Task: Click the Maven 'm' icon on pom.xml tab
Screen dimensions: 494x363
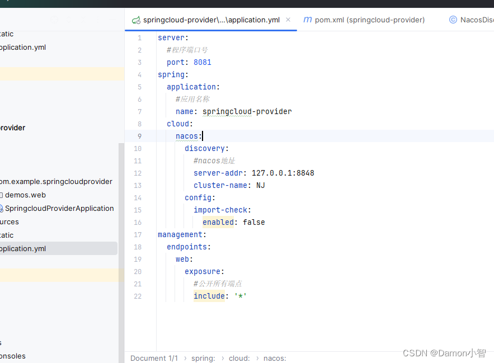Action: point(308,20)
